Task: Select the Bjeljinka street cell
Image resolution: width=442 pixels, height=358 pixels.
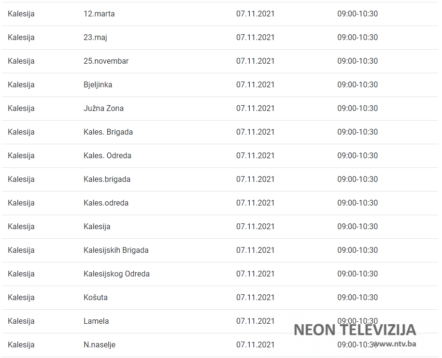Action: tap(98, 85)
